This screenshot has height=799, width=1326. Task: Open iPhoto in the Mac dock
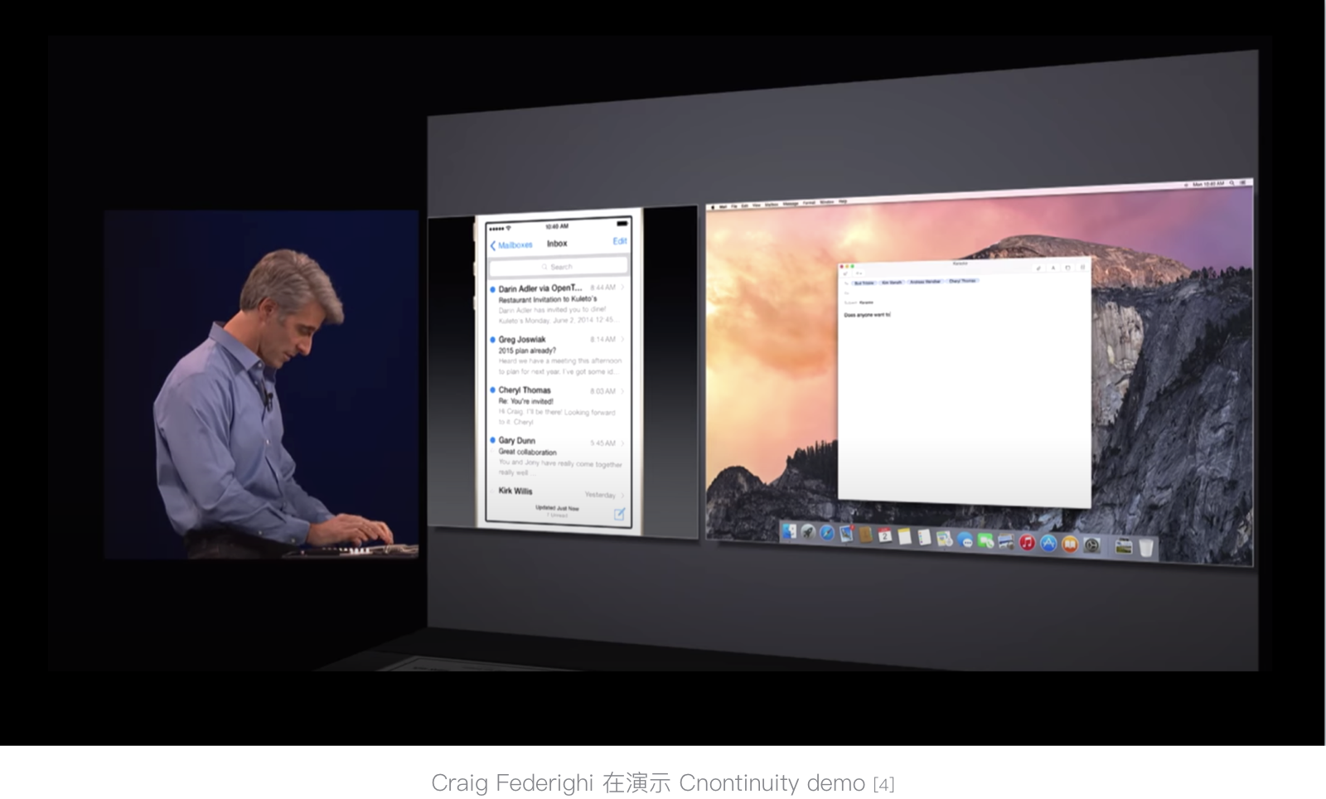[1006, 541]
